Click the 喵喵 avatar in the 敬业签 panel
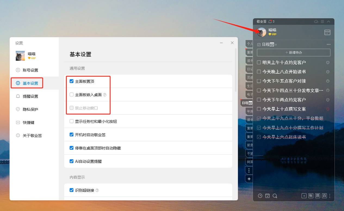The width and height of the screenshot is (344, 211). click(262, 32)
